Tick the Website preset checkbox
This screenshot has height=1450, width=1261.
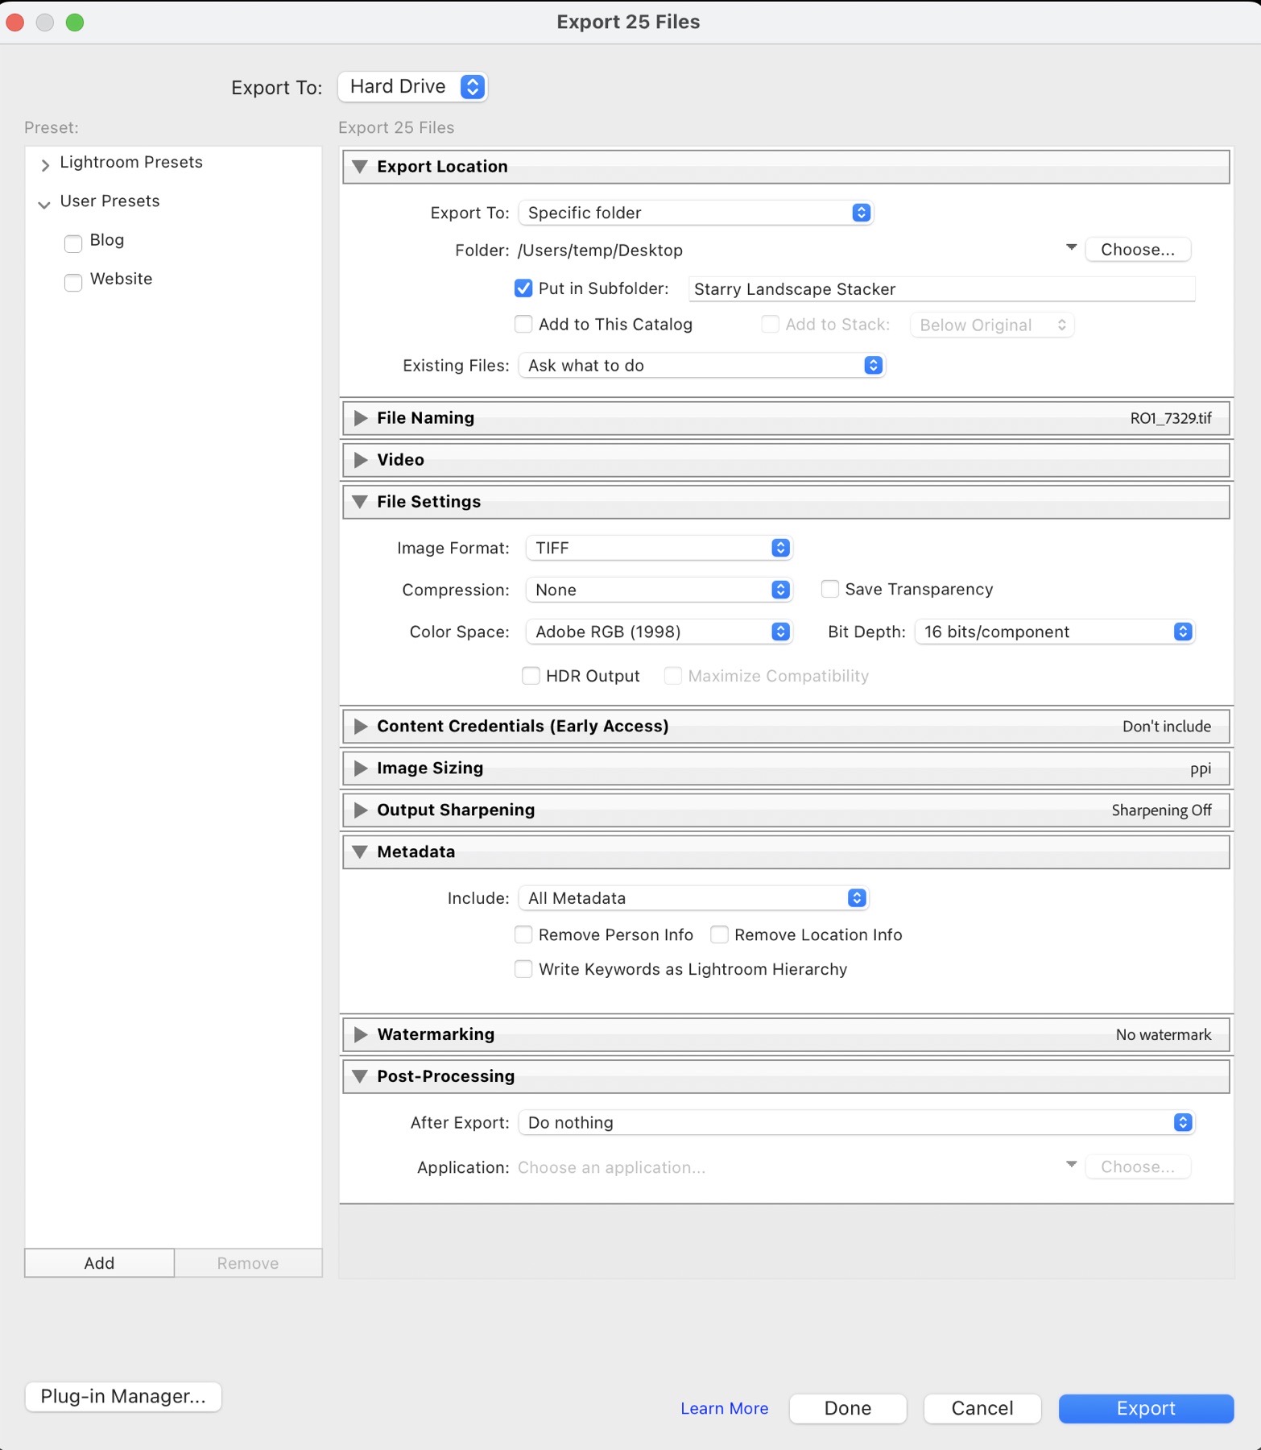coord(73,281)
